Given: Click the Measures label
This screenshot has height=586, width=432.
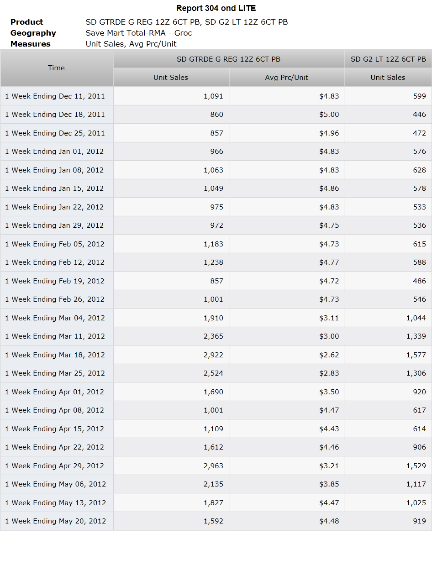Looking at the screenshot, I should tap(31, 44).
